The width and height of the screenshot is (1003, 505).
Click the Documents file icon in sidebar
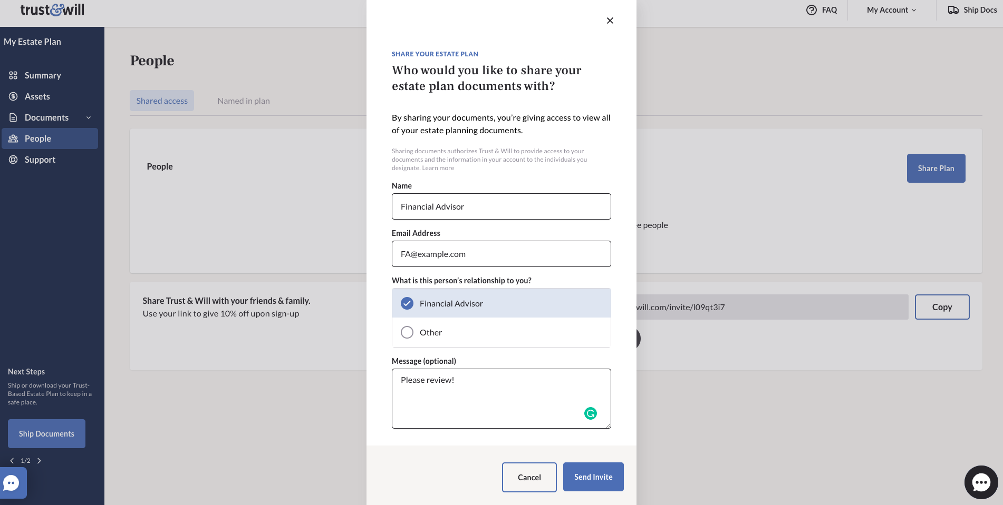click(x=13, y=117)
